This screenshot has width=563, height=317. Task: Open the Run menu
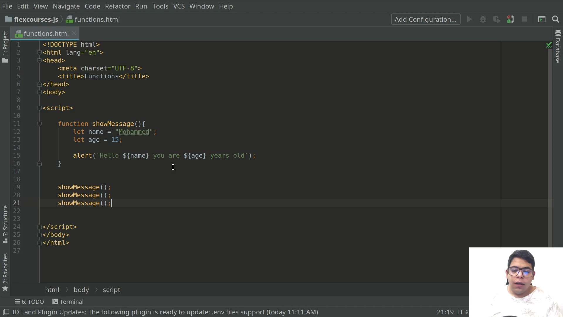141,6
